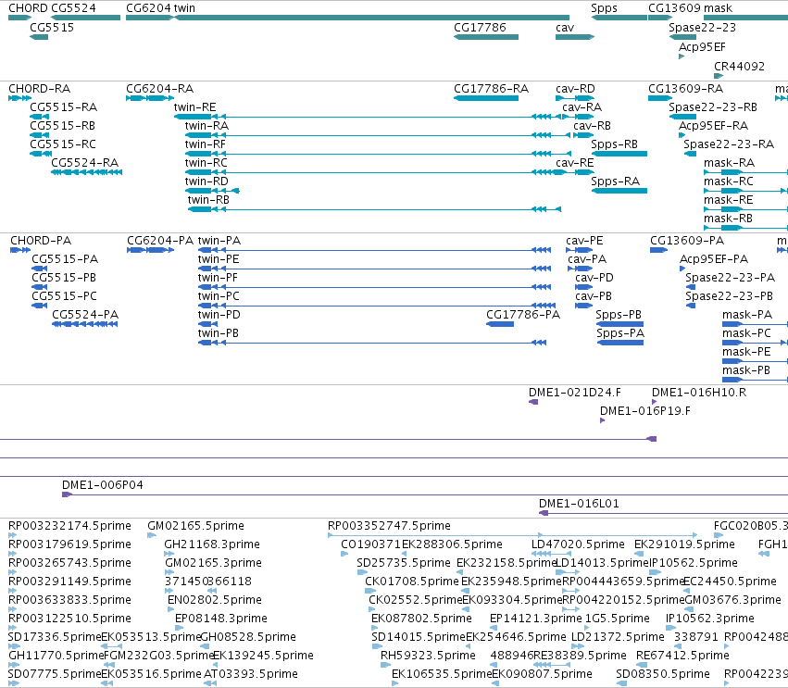Screen dimensions: 788x688
Task: Open the Spps-RA transcript label
Action: (x=615, y=181)
